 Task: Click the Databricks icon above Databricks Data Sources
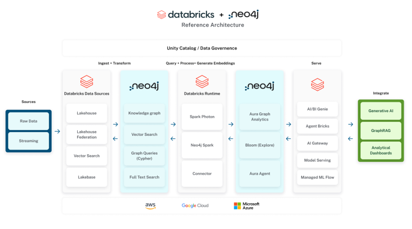coord(87,82)
